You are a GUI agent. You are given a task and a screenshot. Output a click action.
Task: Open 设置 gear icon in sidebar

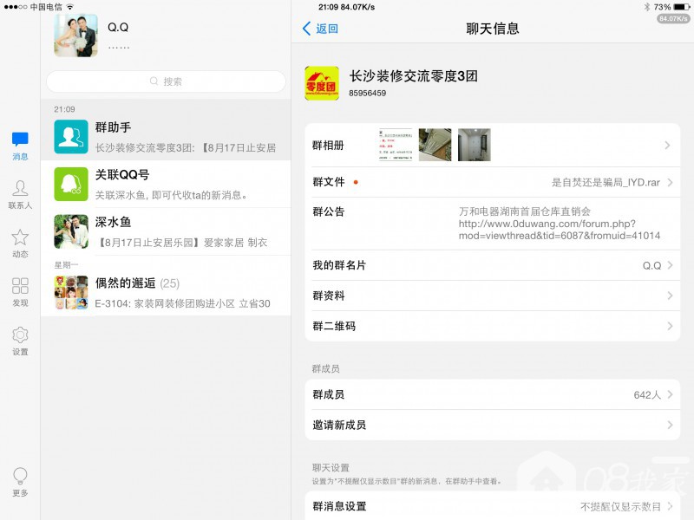coord(20,335)
